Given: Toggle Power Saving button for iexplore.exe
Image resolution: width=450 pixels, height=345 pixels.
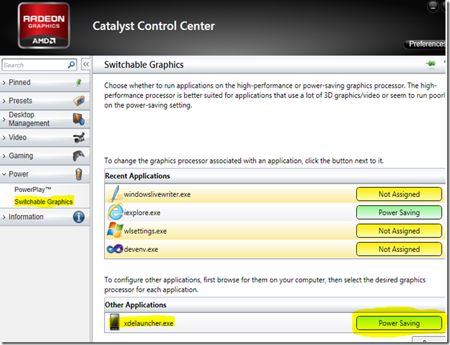Looking at the screenshot, I should tap(399, 213).
